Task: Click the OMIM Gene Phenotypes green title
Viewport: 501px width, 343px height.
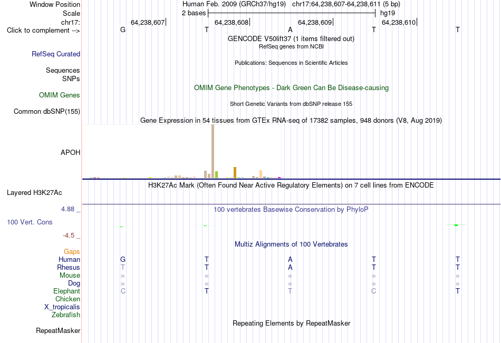Action: point(292,88)
